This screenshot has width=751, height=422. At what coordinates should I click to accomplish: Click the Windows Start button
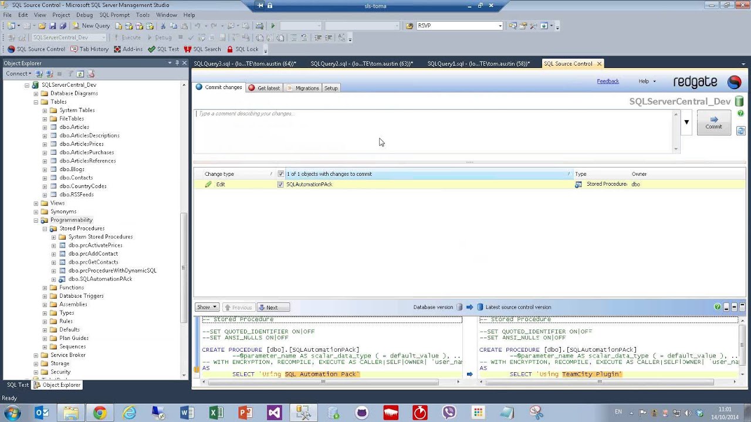coord(12,413)
